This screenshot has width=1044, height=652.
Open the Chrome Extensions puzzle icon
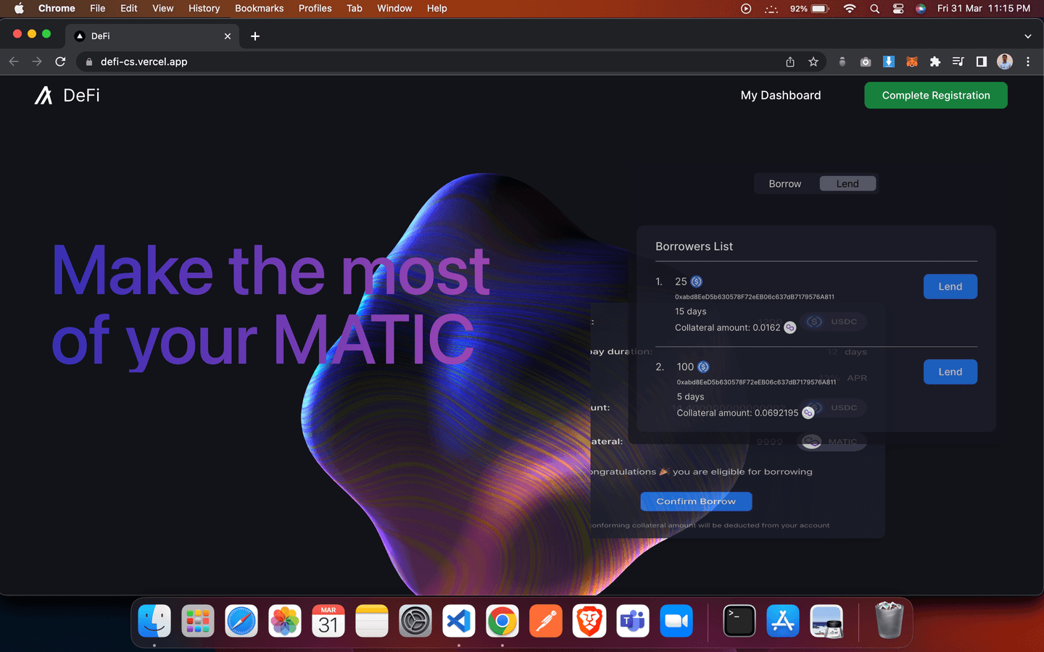tap(935, 62)
